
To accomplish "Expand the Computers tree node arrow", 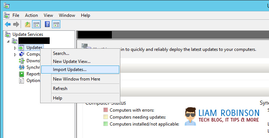I will [15, 55].
